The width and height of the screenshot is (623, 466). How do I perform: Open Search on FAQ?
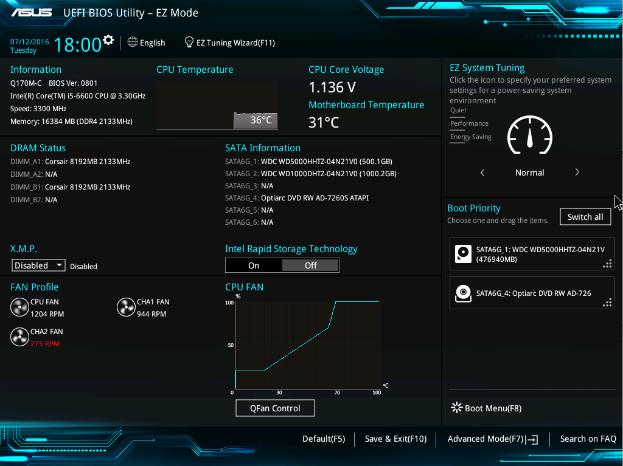(588, 439)
